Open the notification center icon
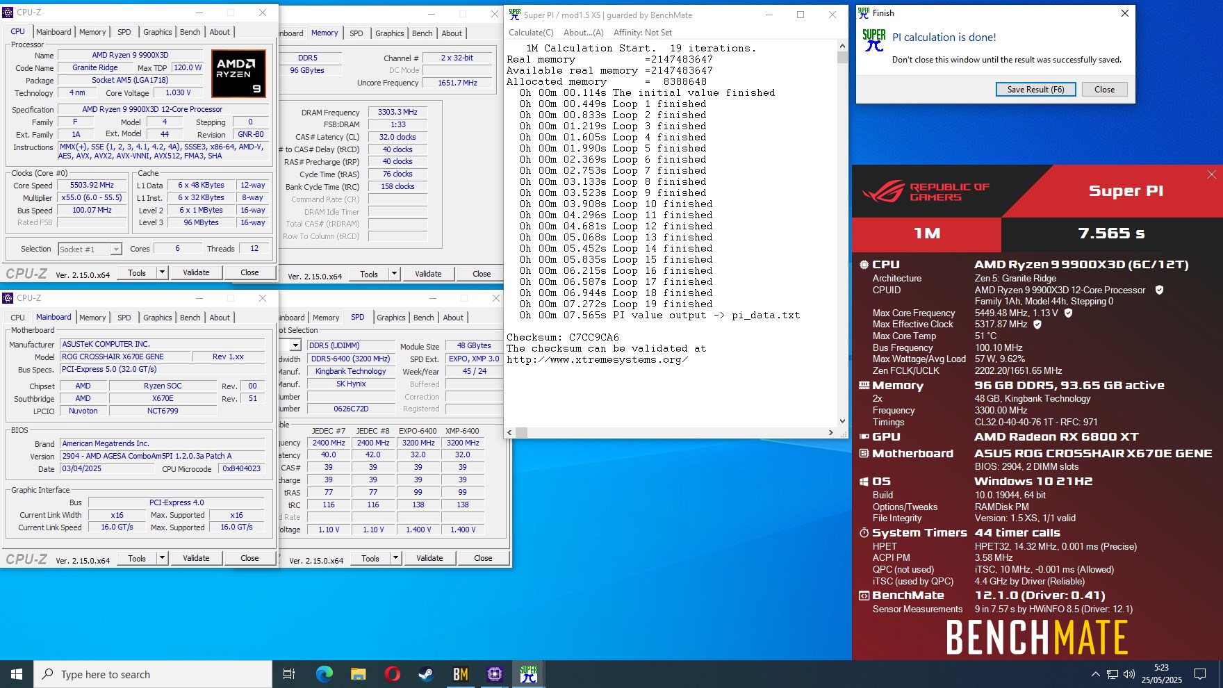Image resolution: width=1223 pixels, height=688 pixels. pyautogui.click(x=1200, y=674)
